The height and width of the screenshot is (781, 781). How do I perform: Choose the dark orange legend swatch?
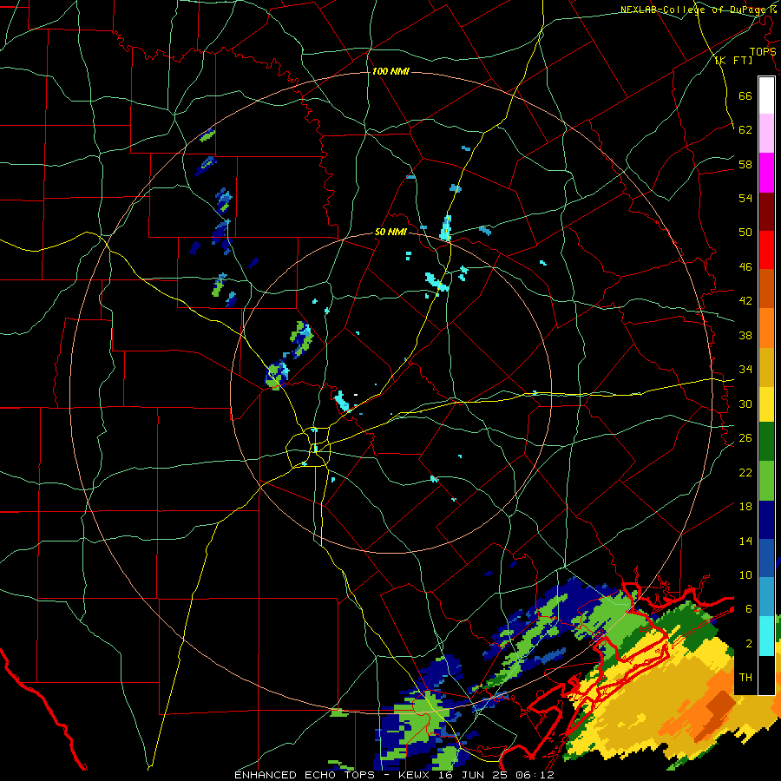click(766, 289)
